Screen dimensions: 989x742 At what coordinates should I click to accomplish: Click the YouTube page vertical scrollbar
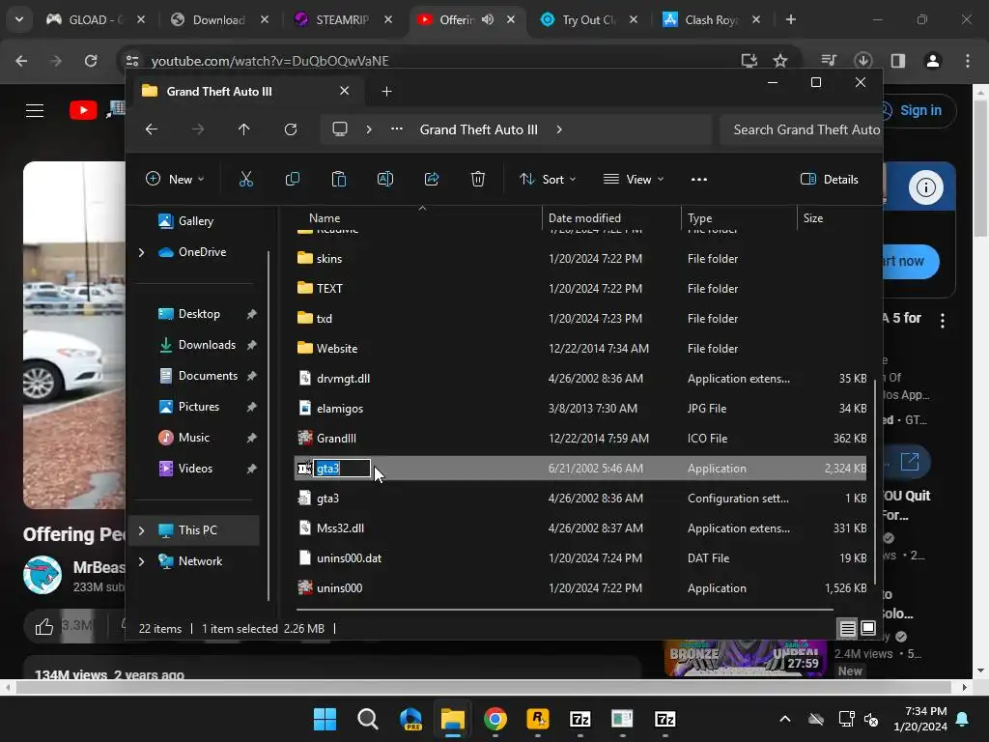click(x=980, y=167)
